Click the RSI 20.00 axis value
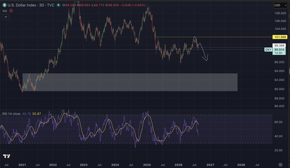290x168 pixels. (x=278, y=151)
